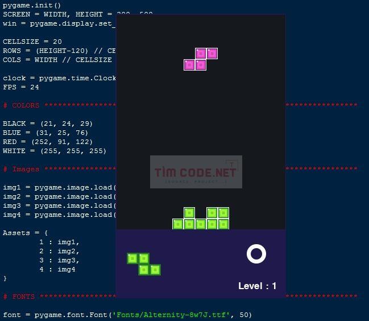Click the 'ROWS = (HEIGHT-120)' line
The width and height of the screenshot is (369, 321).
coord(59,51)
